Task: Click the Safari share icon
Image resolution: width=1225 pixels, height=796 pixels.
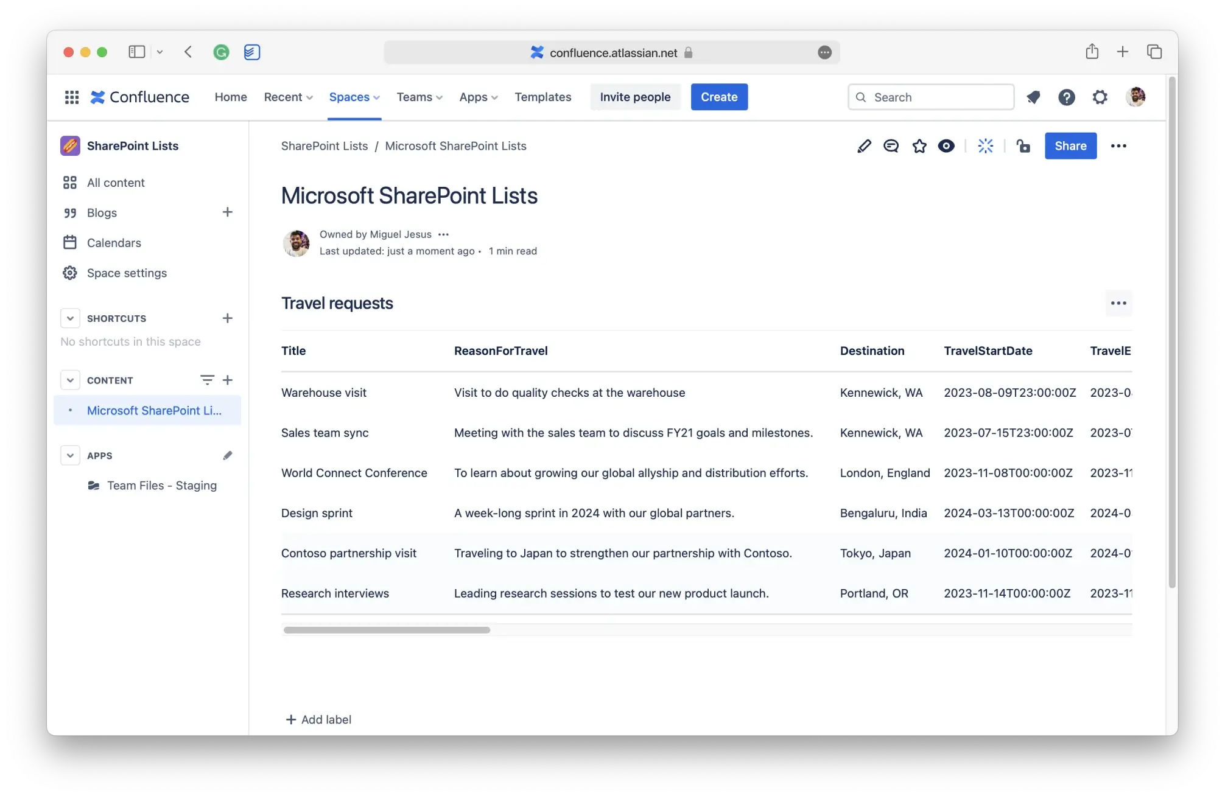Action: click(x=1092, y=52)
